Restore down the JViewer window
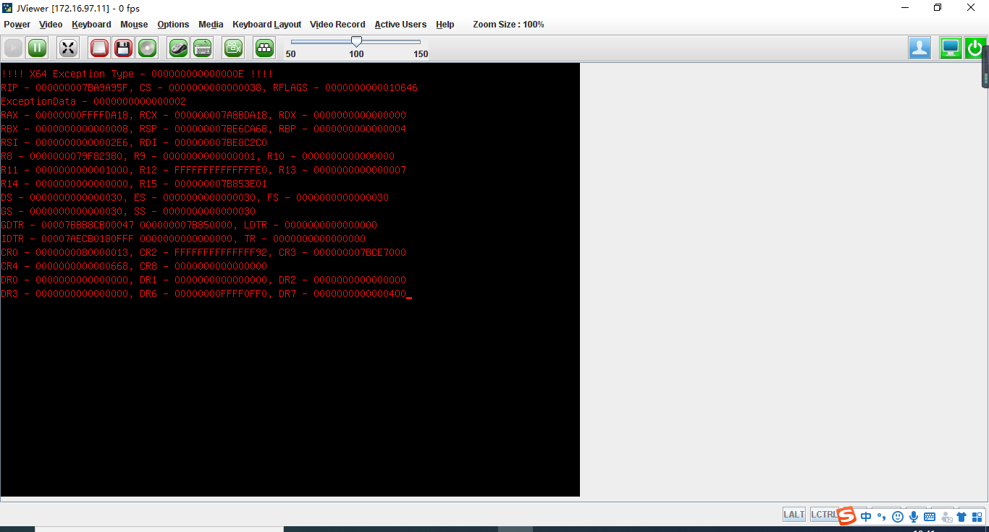Viewport: 989px width, 532px height. (938, 8)
